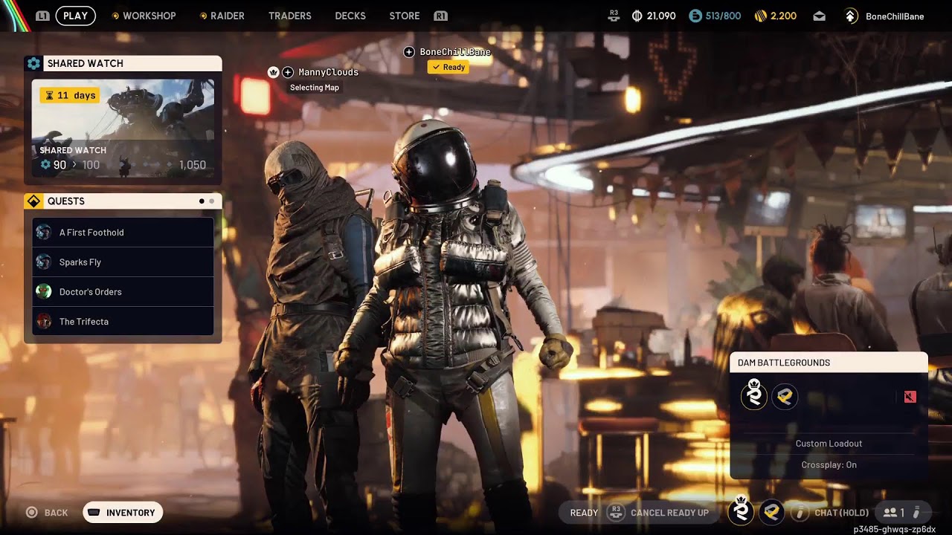Click the yellow player emblem in map panel
The width and height of the screenshot is (952, 535).
[x=785, y=397]
